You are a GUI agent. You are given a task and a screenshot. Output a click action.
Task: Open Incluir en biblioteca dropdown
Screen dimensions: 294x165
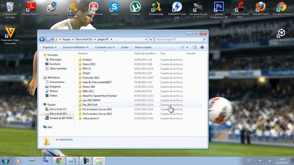coord(75,47)
